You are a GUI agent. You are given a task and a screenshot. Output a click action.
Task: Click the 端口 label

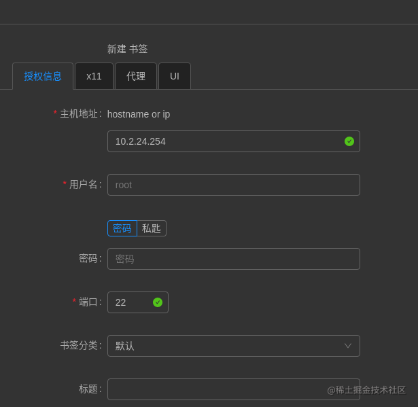[88, 302]
